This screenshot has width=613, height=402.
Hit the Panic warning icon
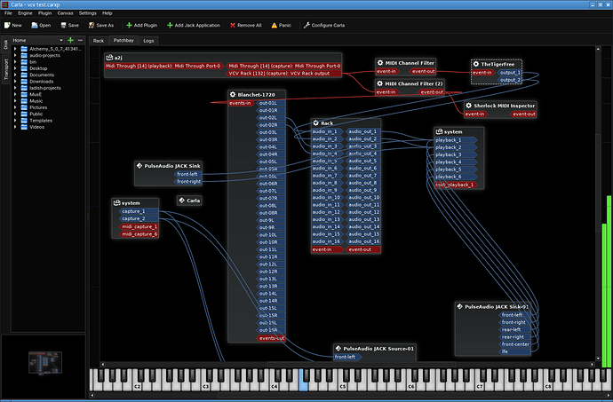click(x=274, y=26)
